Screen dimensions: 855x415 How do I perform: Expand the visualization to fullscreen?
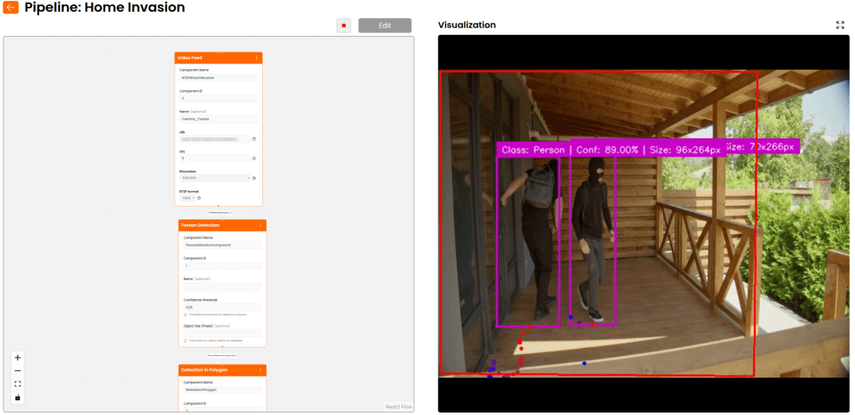tap(840, 25)
